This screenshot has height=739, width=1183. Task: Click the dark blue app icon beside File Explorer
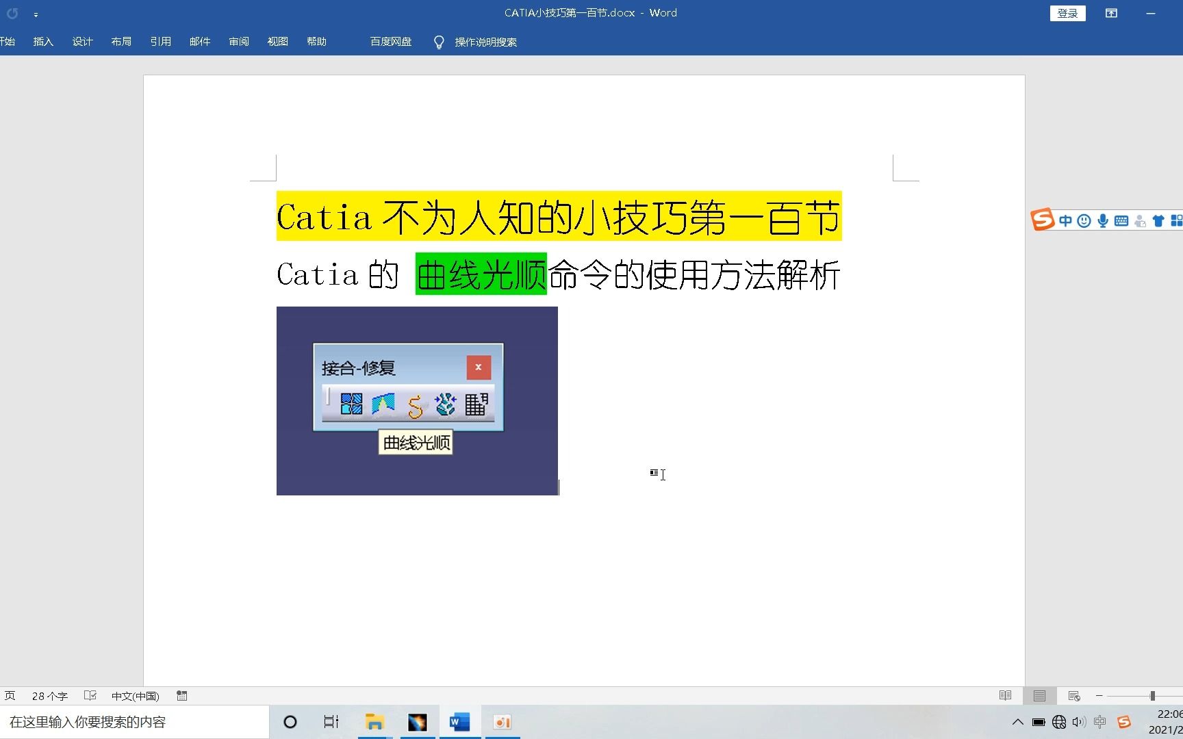click(x=417, y=722)
